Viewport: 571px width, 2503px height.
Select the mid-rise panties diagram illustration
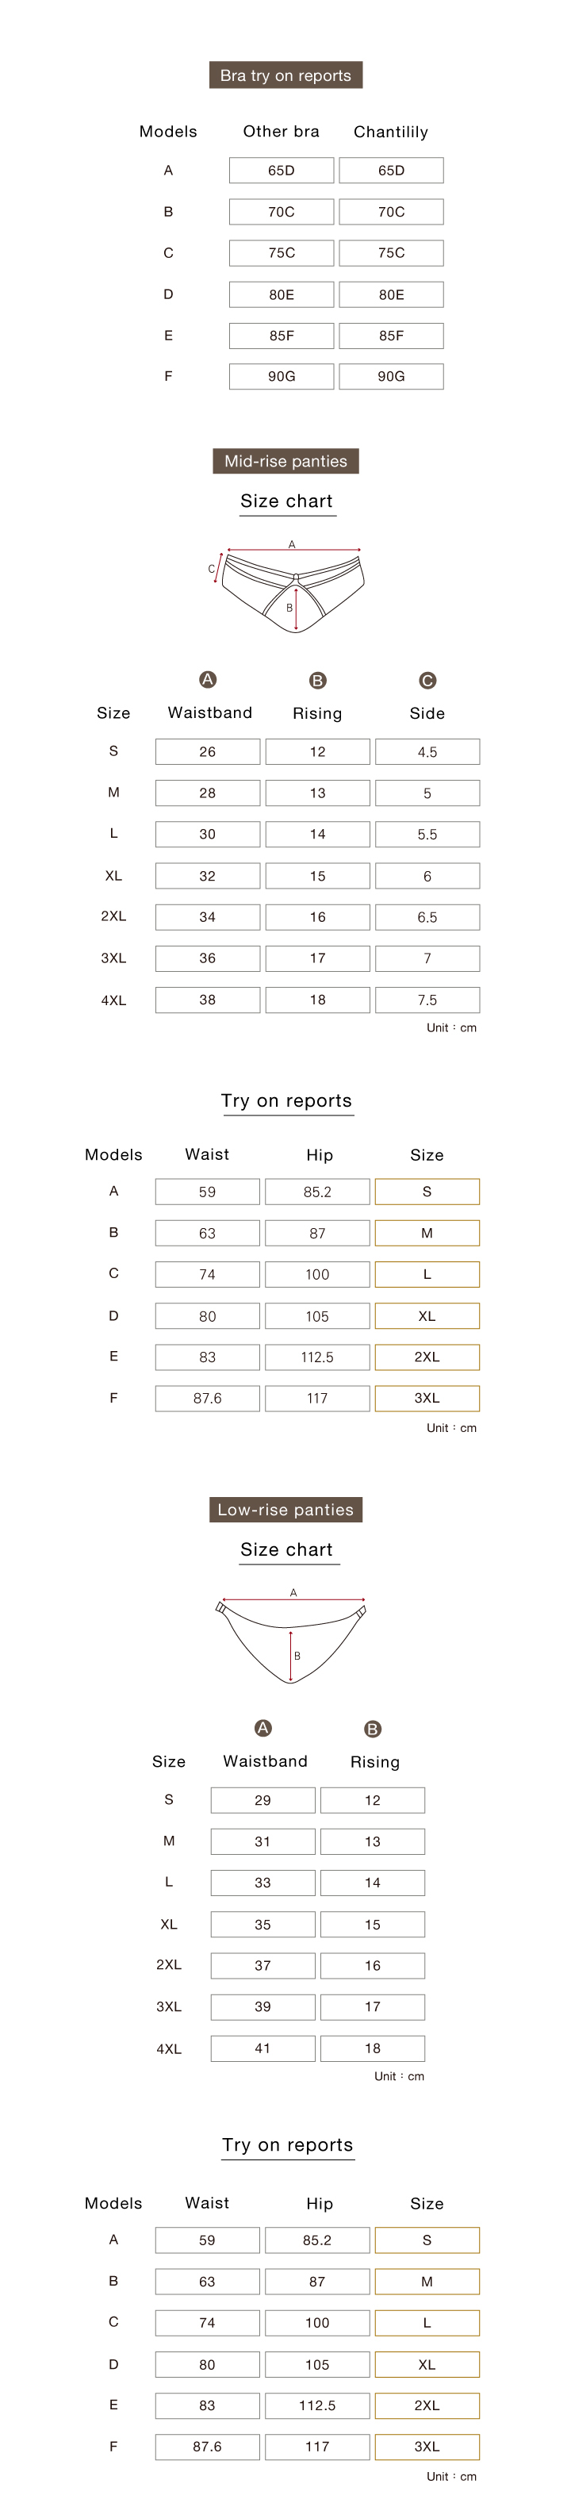(x=290, y=589)
